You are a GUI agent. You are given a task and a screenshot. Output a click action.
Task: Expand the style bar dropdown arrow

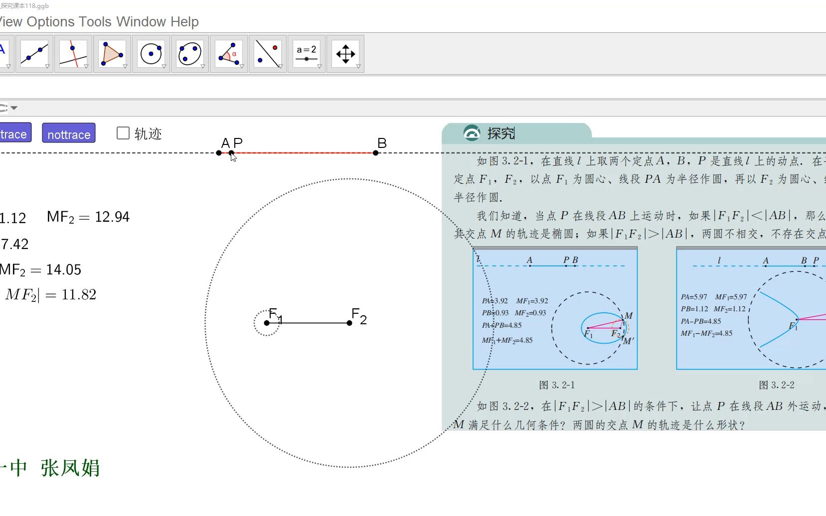coord(14,108)
